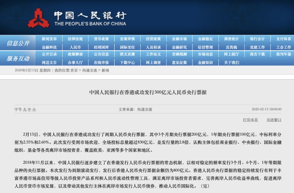Open 公告信息 link
Viewport: 294px width, 193px height.
click(x=101, y=54)
